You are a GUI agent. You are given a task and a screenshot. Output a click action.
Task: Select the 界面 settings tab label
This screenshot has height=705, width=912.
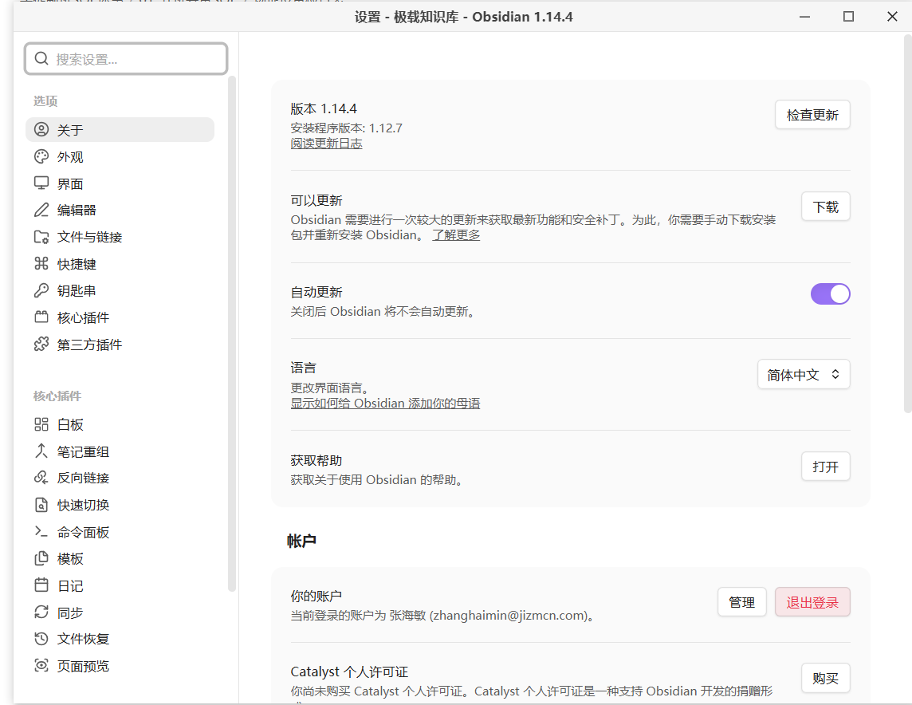[70, 183]
